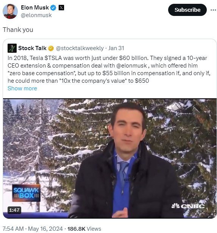Click Elon Musk's profile avatar

click(x=10, y=11)
